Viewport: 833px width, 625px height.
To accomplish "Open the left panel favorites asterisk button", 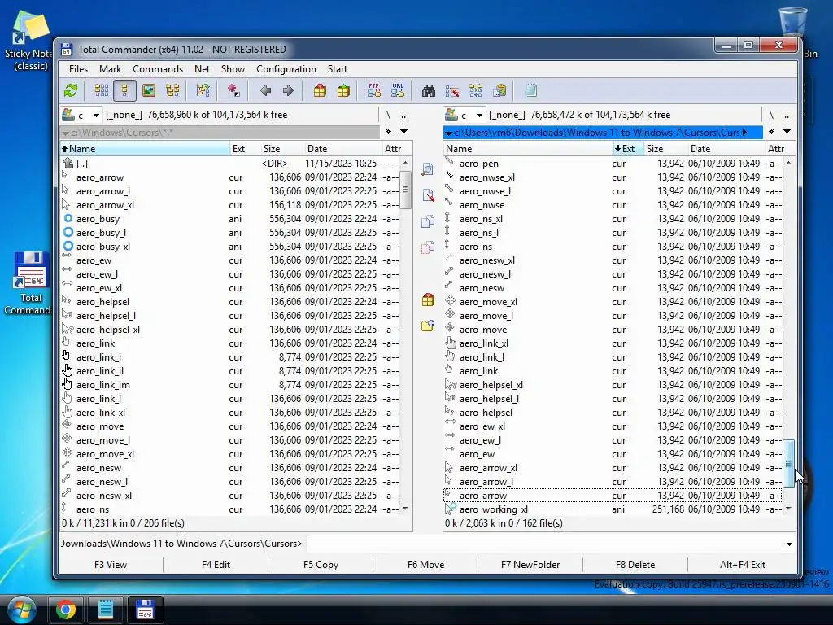I will 388,132.
